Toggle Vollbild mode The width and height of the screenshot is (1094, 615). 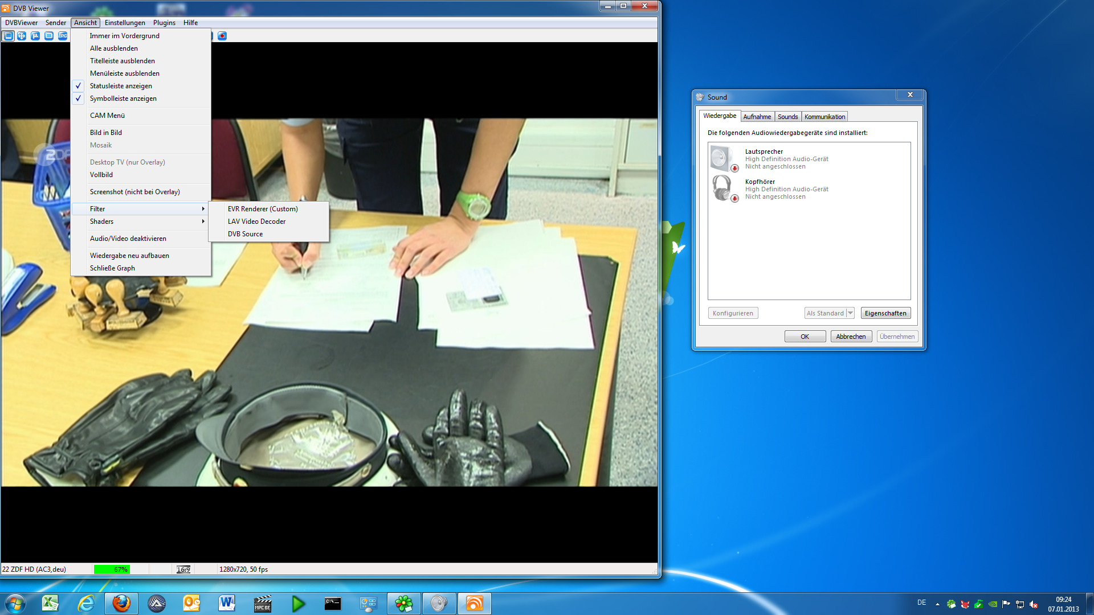point(141,175)
